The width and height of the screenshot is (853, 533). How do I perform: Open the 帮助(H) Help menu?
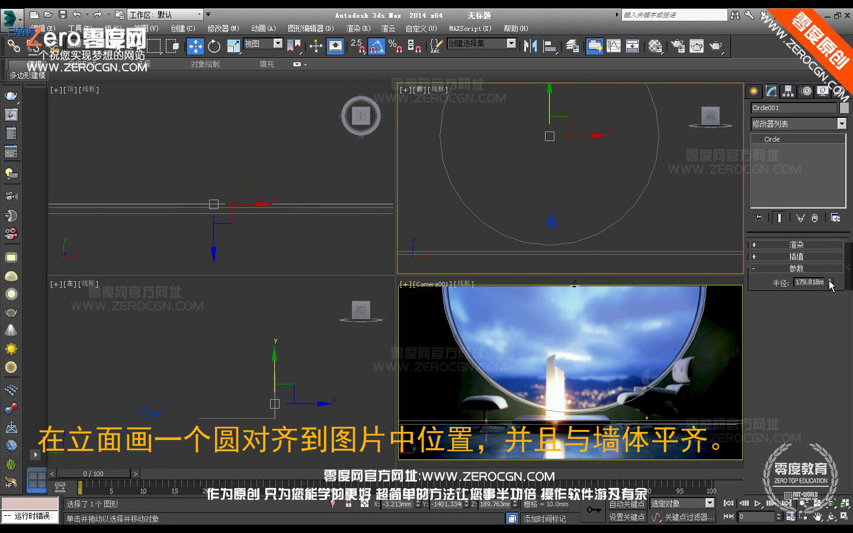coord(516,28)
